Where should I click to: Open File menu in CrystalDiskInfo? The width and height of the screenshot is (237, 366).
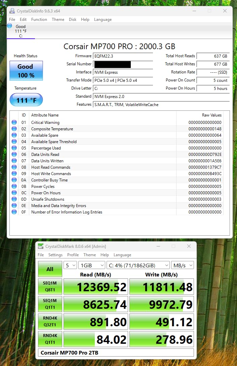(x=12, y=20)
